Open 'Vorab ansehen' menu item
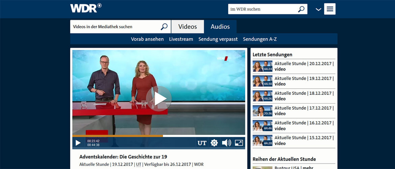The width and height of the screenshot is (395, 169). coord(147,39)
